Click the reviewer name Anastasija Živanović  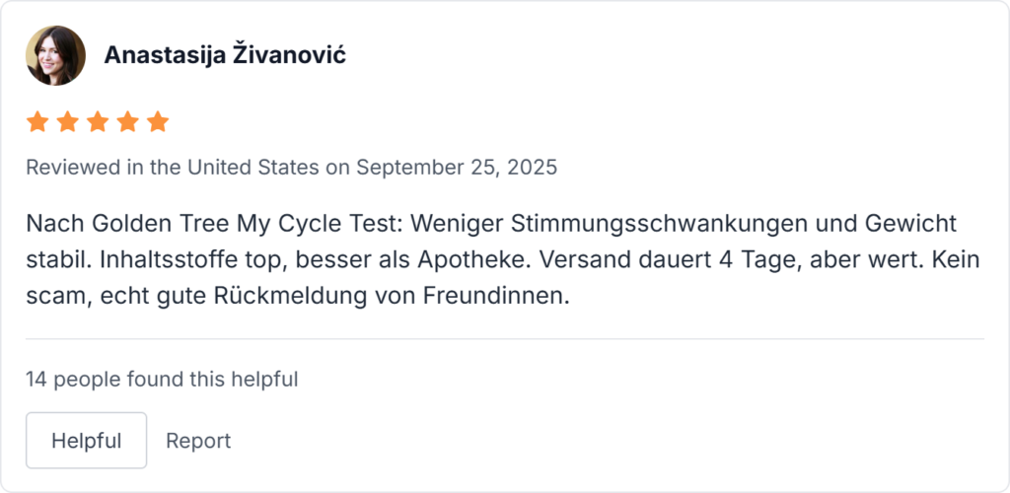tap(225, 55)
